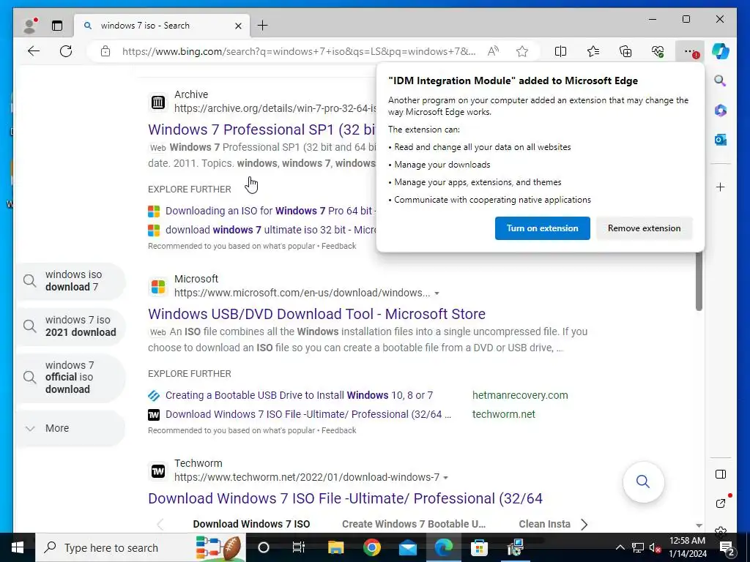Click the Edge profile avatar icon

[x=29, y=26]
